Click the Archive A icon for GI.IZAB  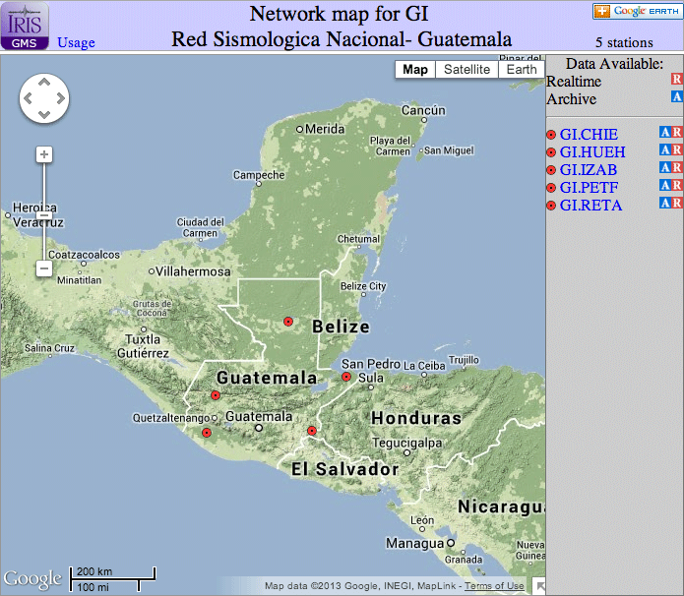(x=664, y=167)
